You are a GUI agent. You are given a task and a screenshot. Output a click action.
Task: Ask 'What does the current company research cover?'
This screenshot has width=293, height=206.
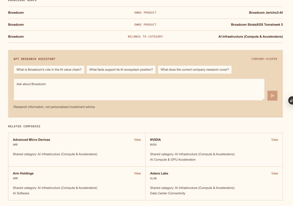(x=194, y=70)
